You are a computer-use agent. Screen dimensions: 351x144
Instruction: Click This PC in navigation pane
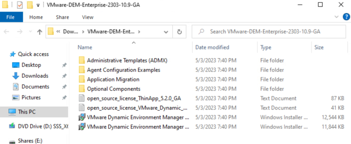point(26,112)
